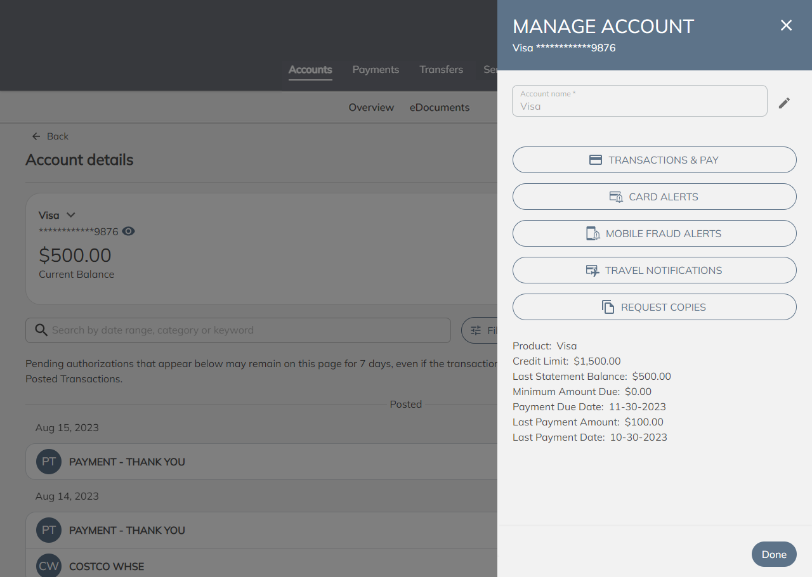Click the Back link
Screen dimensions: 812x577
tap(51, 136)
